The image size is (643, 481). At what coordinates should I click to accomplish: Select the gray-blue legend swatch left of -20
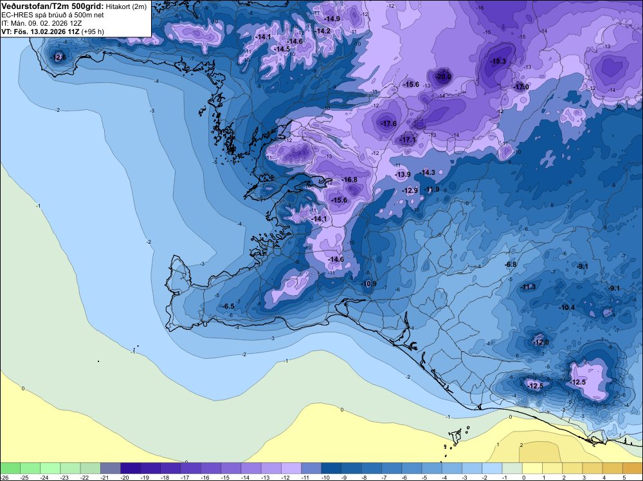click(111, 468)
